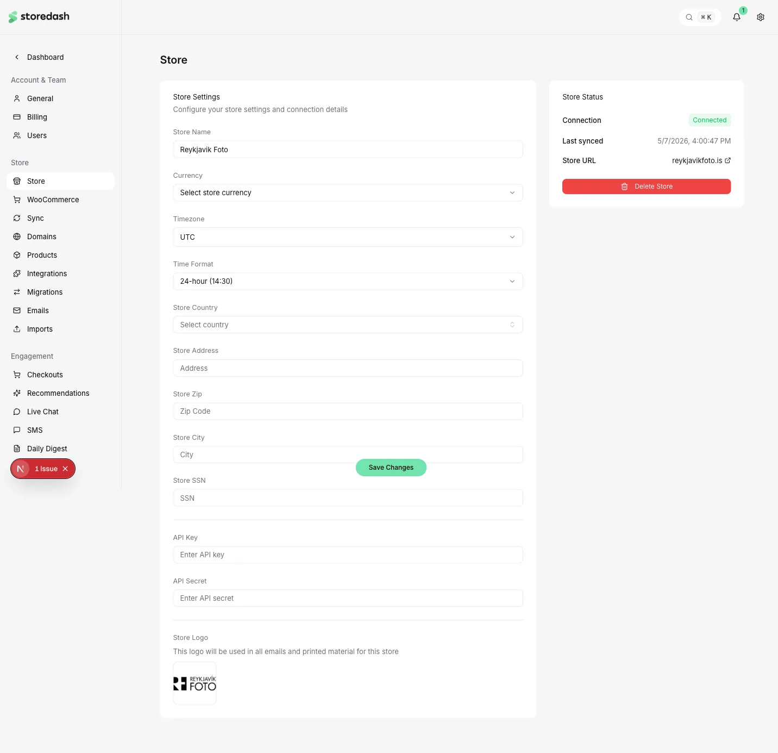The image size is (778, 753).
Task: Open the Time Format dropdown
Action: coord(348,281)
